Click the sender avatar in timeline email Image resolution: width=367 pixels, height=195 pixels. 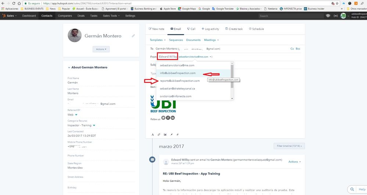pos(166,162)
